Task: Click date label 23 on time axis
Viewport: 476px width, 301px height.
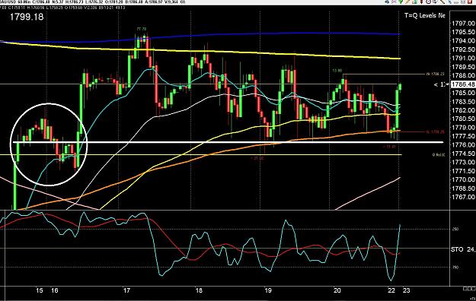Action: click(406, 290)
